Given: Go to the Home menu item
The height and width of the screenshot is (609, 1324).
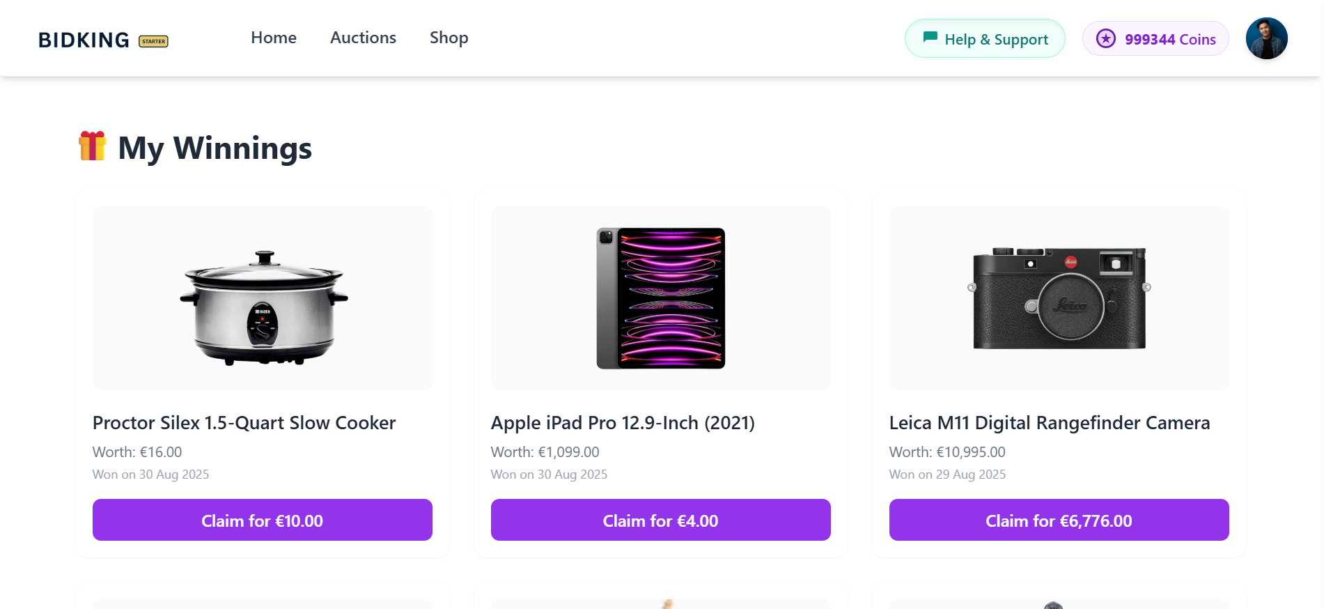Looking at the screenshot, I should point(274,38).
